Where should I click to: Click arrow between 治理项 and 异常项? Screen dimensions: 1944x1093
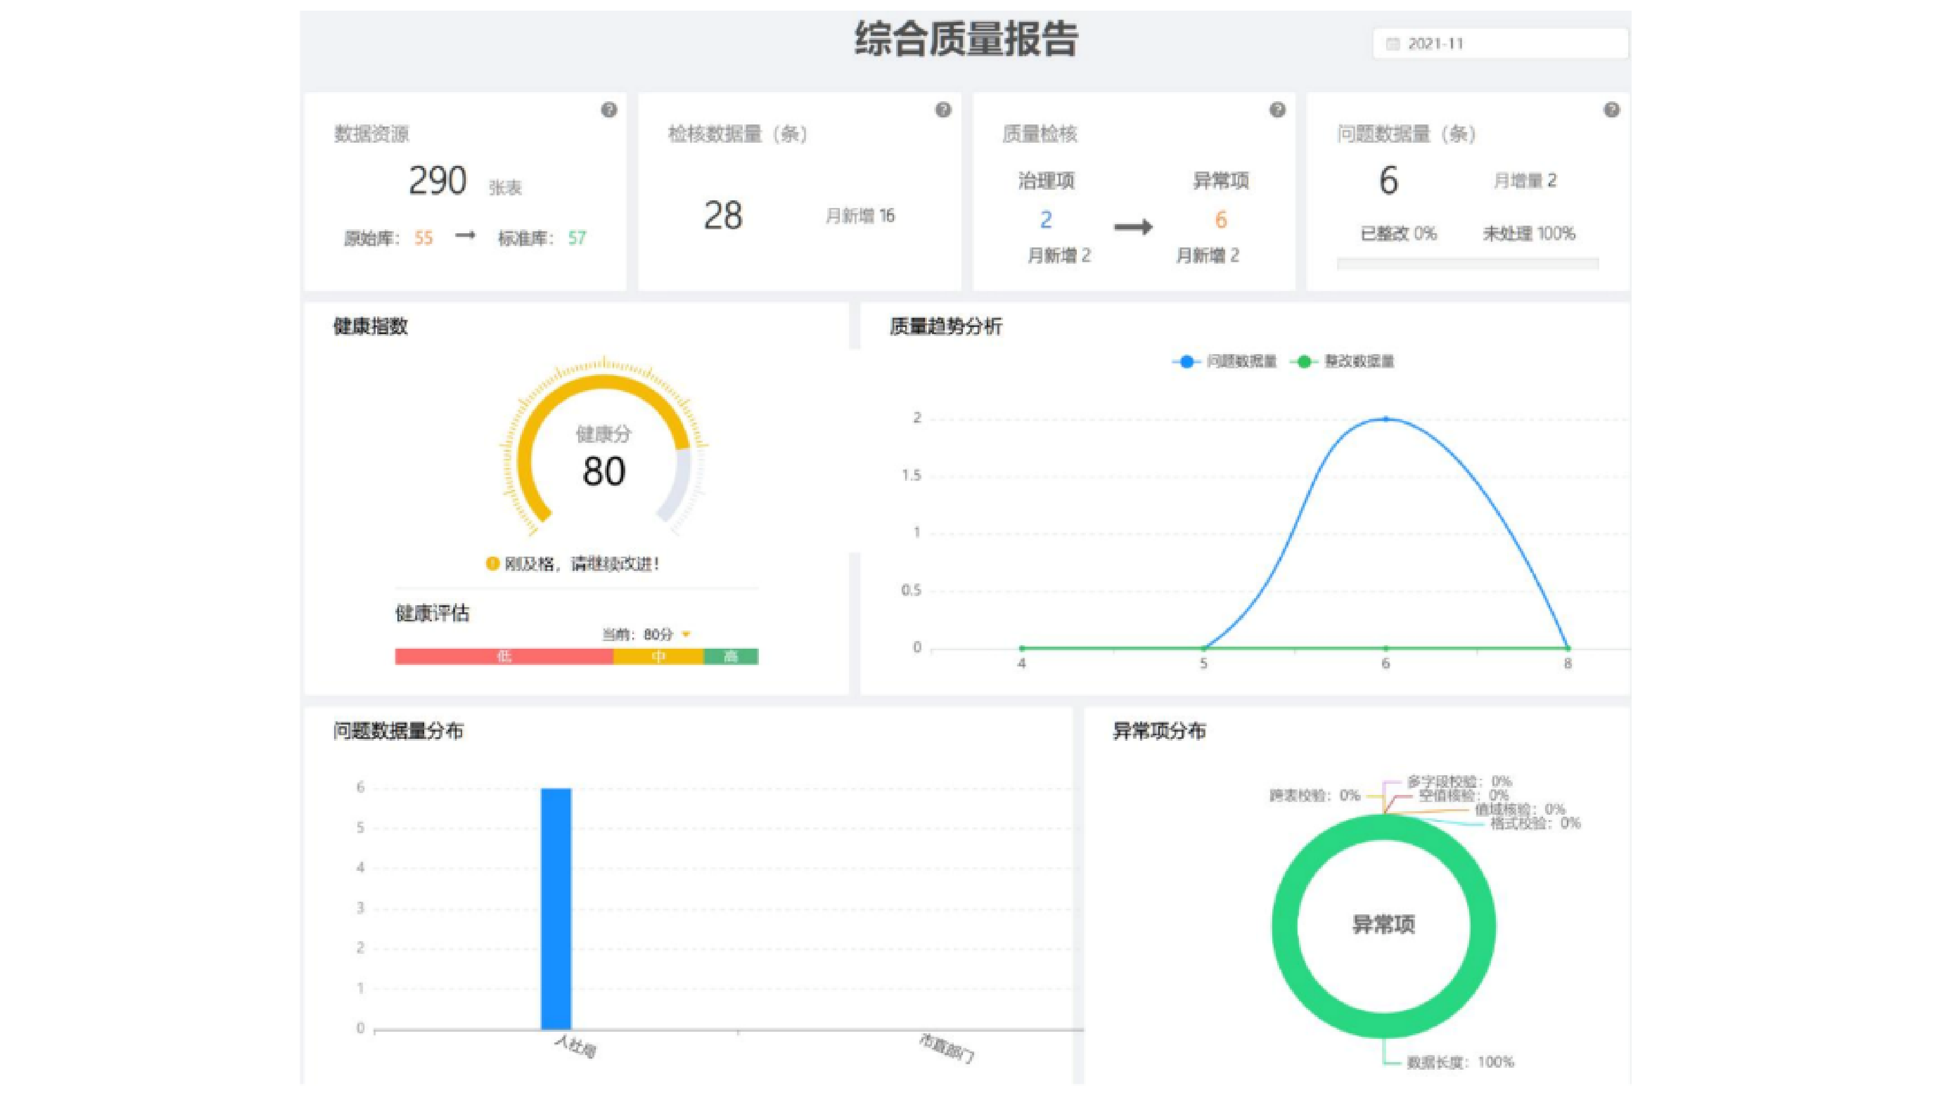tap(1133, 226)
